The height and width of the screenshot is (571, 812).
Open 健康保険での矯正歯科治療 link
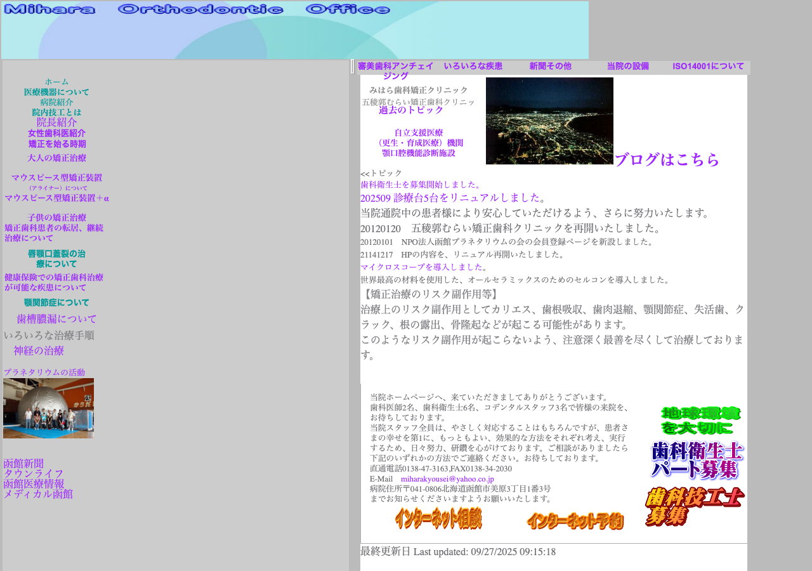pyautogui.click(x=54, y=282)
